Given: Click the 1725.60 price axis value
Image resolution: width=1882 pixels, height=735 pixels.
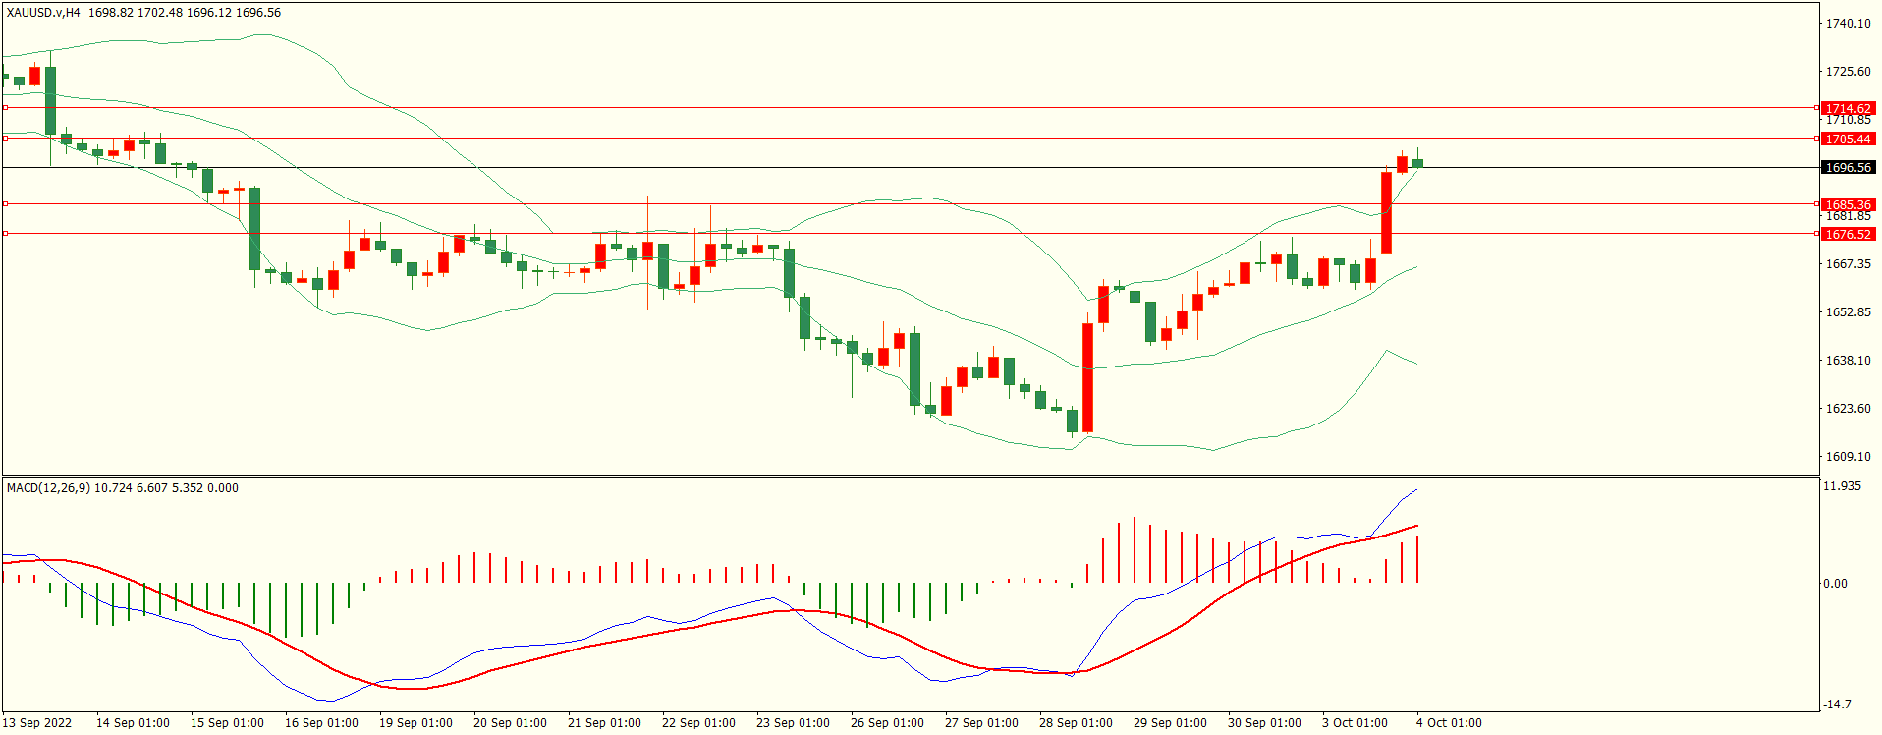Looking at the screenshot, I should point(1848,71).
